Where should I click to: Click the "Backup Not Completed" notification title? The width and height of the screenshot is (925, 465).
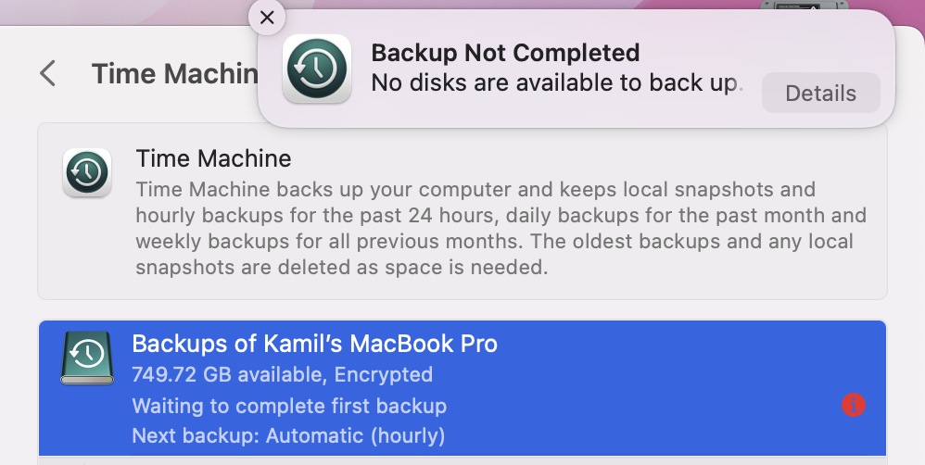click(x=505, y=53)
